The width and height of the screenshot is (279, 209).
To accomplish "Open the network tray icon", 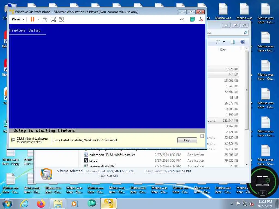I will click(x=245, y=204).
